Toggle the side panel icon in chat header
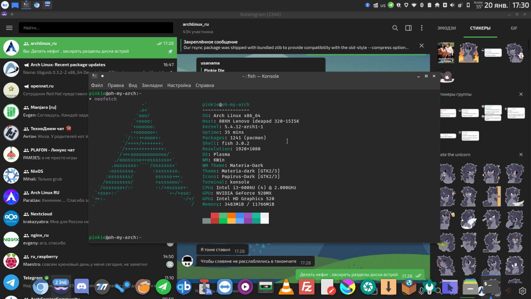 [x=408, y=28]
